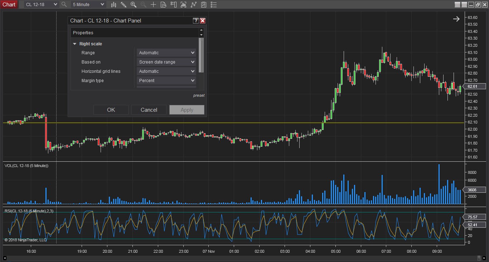Click the 16:00 time axis label
The width and height of the screenshot is (489, 262).
[x=31, y=251]
